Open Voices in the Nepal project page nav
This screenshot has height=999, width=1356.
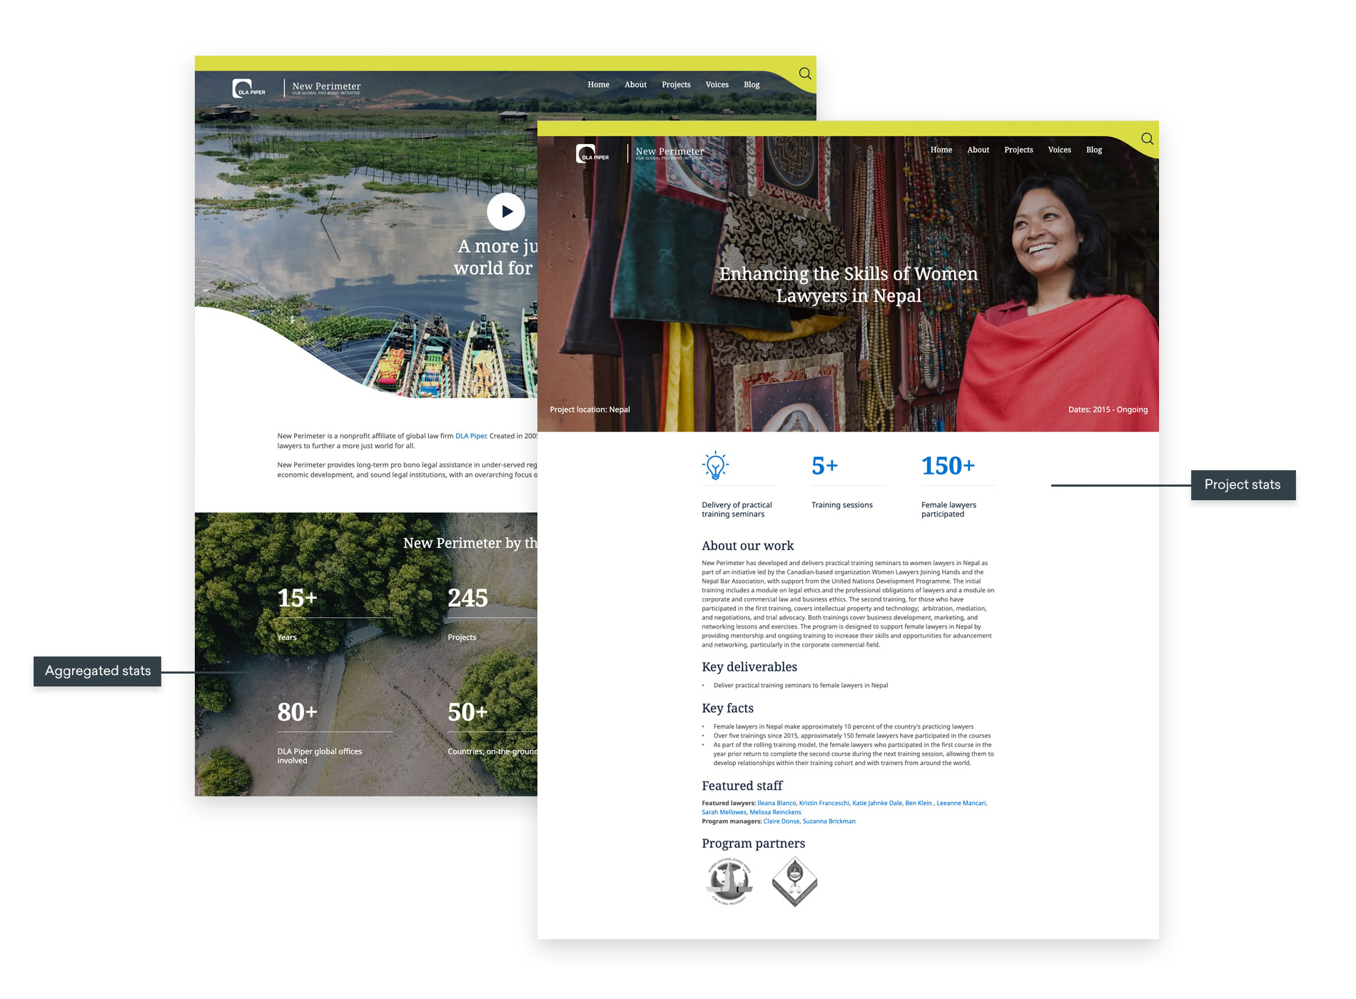(x=1059, y=150)
